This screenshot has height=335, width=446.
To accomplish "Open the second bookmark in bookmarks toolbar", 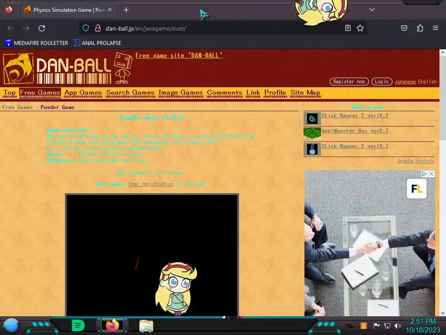I will [x=97, y=43].
